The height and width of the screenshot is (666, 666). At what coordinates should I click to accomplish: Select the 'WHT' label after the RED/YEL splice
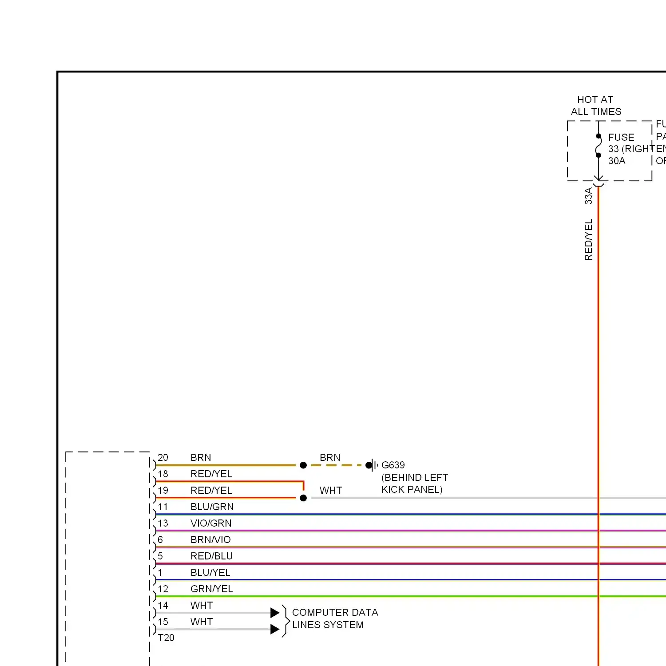331,490
